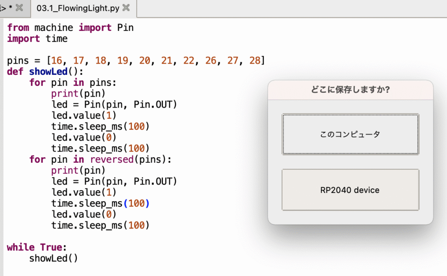Click the first print(pin) statement
This screenshot has height=276, width=447.
click(x=78, y=94)
